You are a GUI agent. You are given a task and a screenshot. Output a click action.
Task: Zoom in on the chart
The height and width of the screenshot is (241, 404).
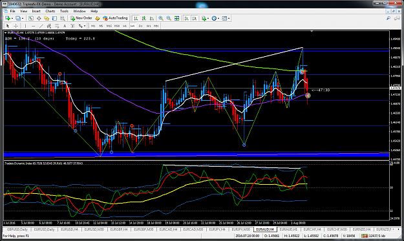tap(161, 18)
